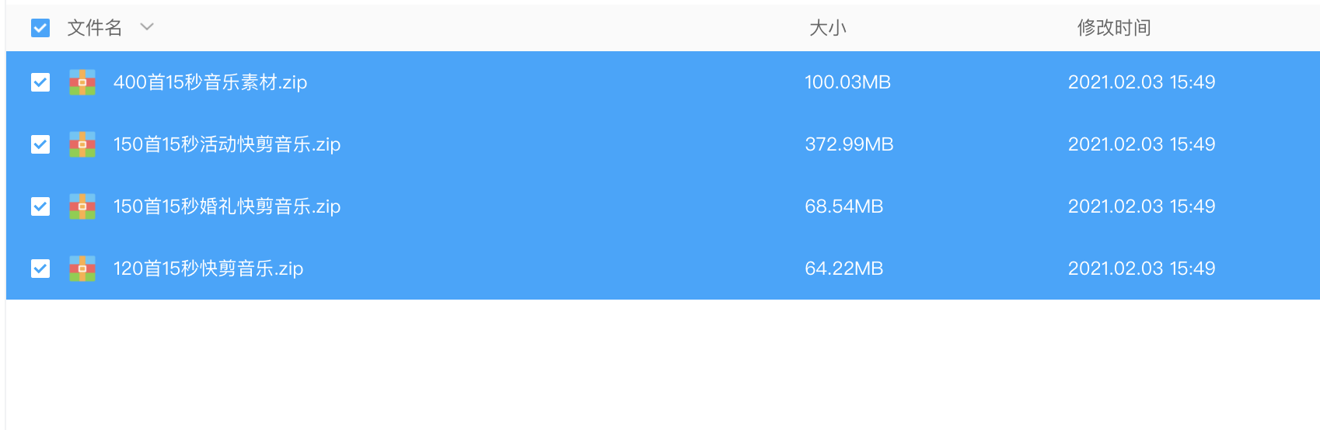This screenshot has width=1320, height=430.
Task: Click zip icon of 150首15秒婚礼快剪音乐.zip
Action: coord(82,206)
